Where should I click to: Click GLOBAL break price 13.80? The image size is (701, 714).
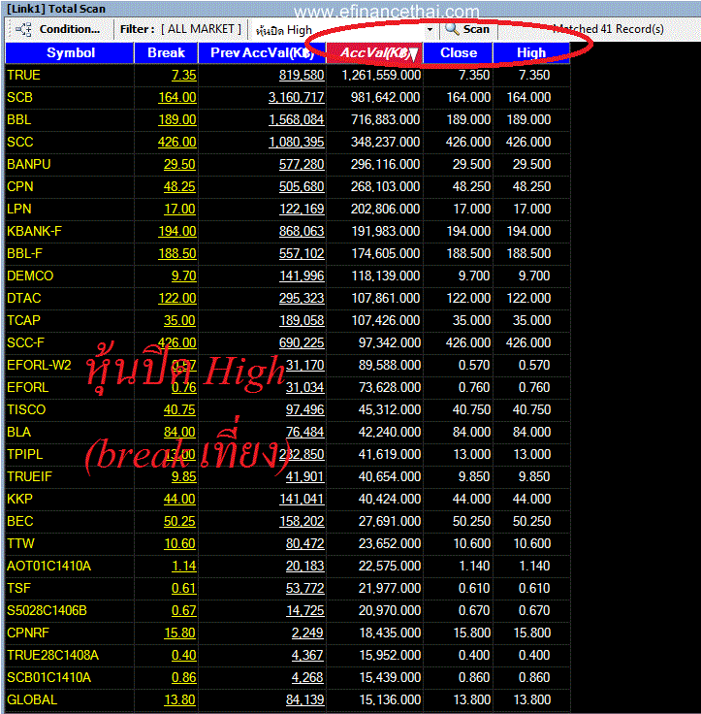(179, 699)
